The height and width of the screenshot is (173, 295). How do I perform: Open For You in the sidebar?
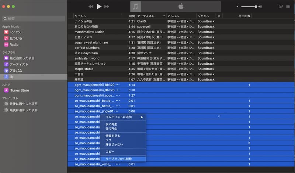15,32
